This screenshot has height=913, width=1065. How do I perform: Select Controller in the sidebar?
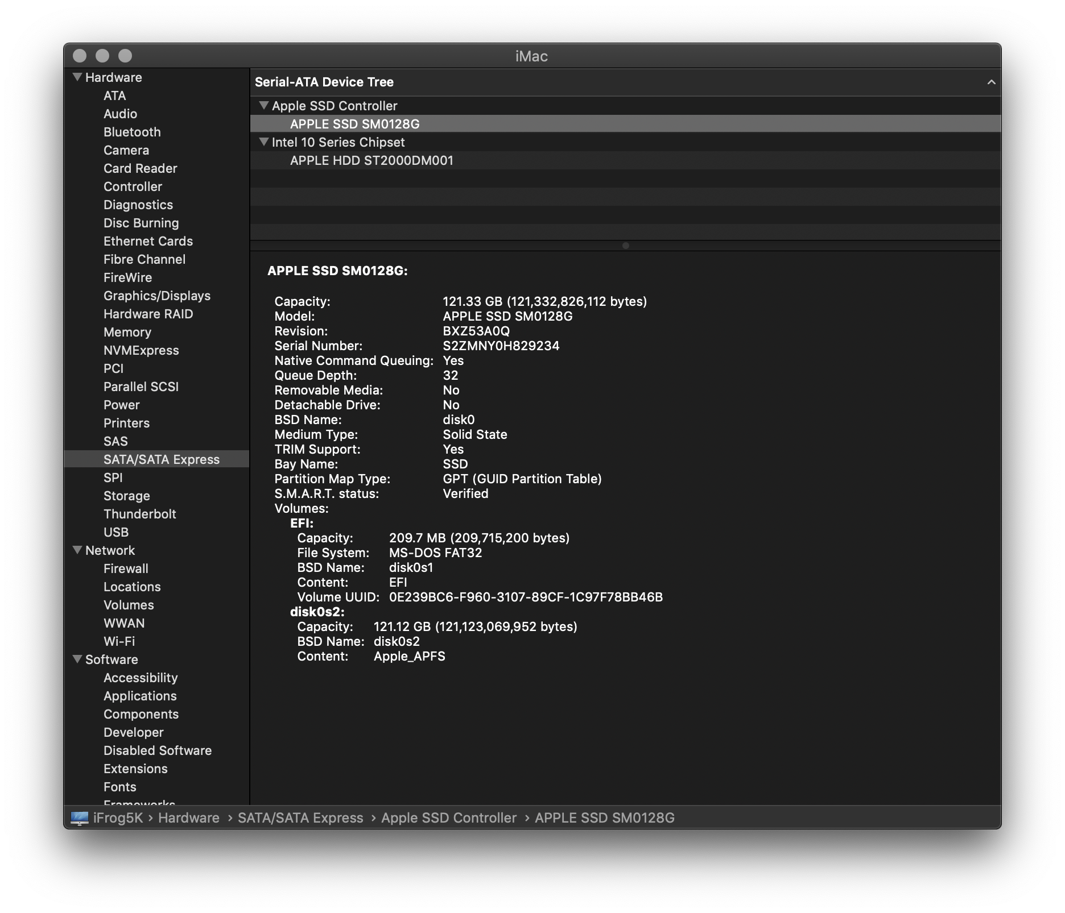point(133,186)
